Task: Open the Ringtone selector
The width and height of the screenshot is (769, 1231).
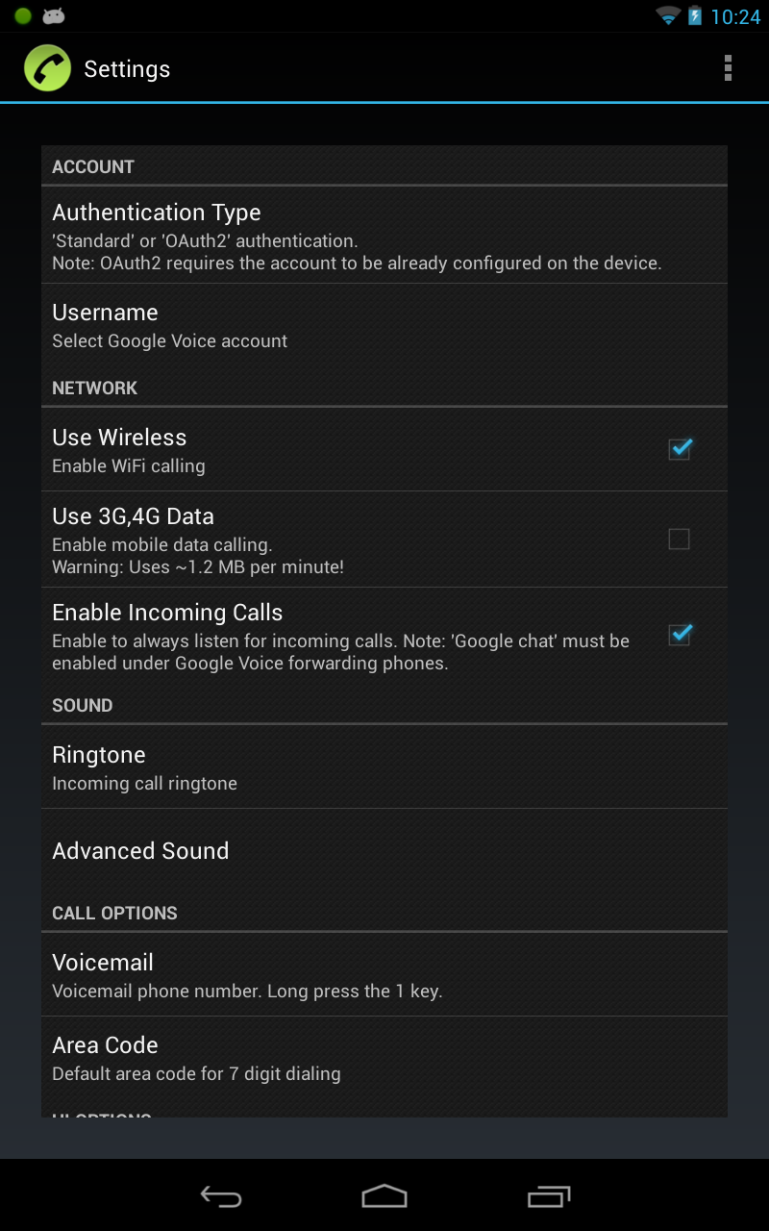Action: click(384, 766)
